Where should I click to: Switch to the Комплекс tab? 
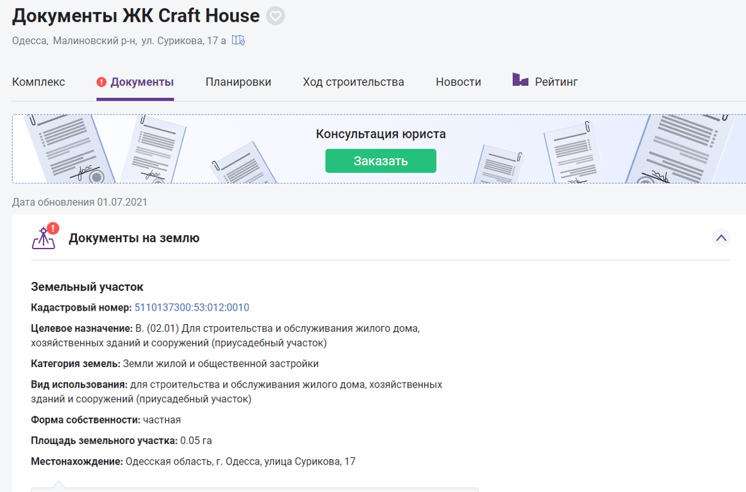click(x=38, y=82)
